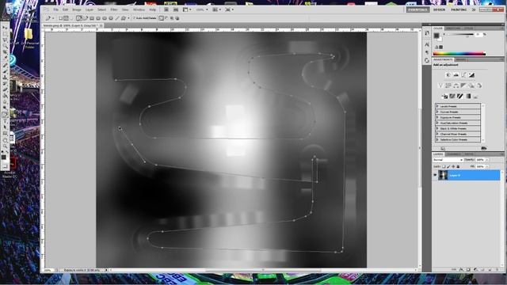Open the Normal blend mode dropdown
Viewport: 507px width, 285px height.
(x=448, y=160)
